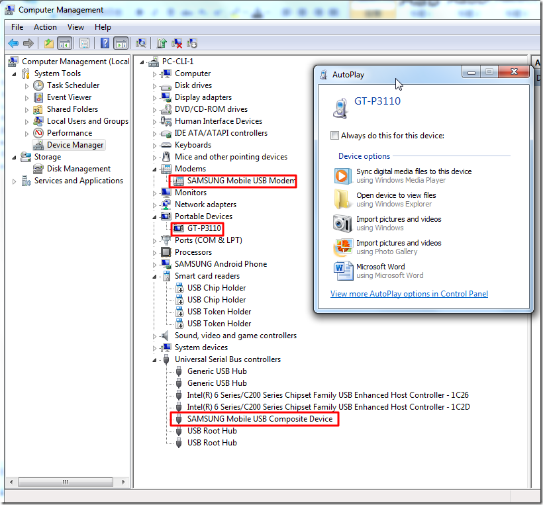Click the Properties toolbar icon
543x505 pixels.
pos(85,43)
